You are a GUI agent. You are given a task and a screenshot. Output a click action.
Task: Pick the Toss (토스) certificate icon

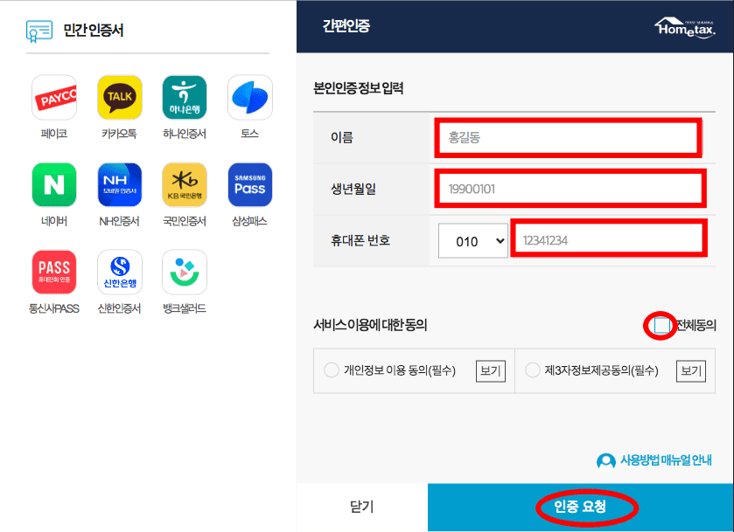pos(250,97)
